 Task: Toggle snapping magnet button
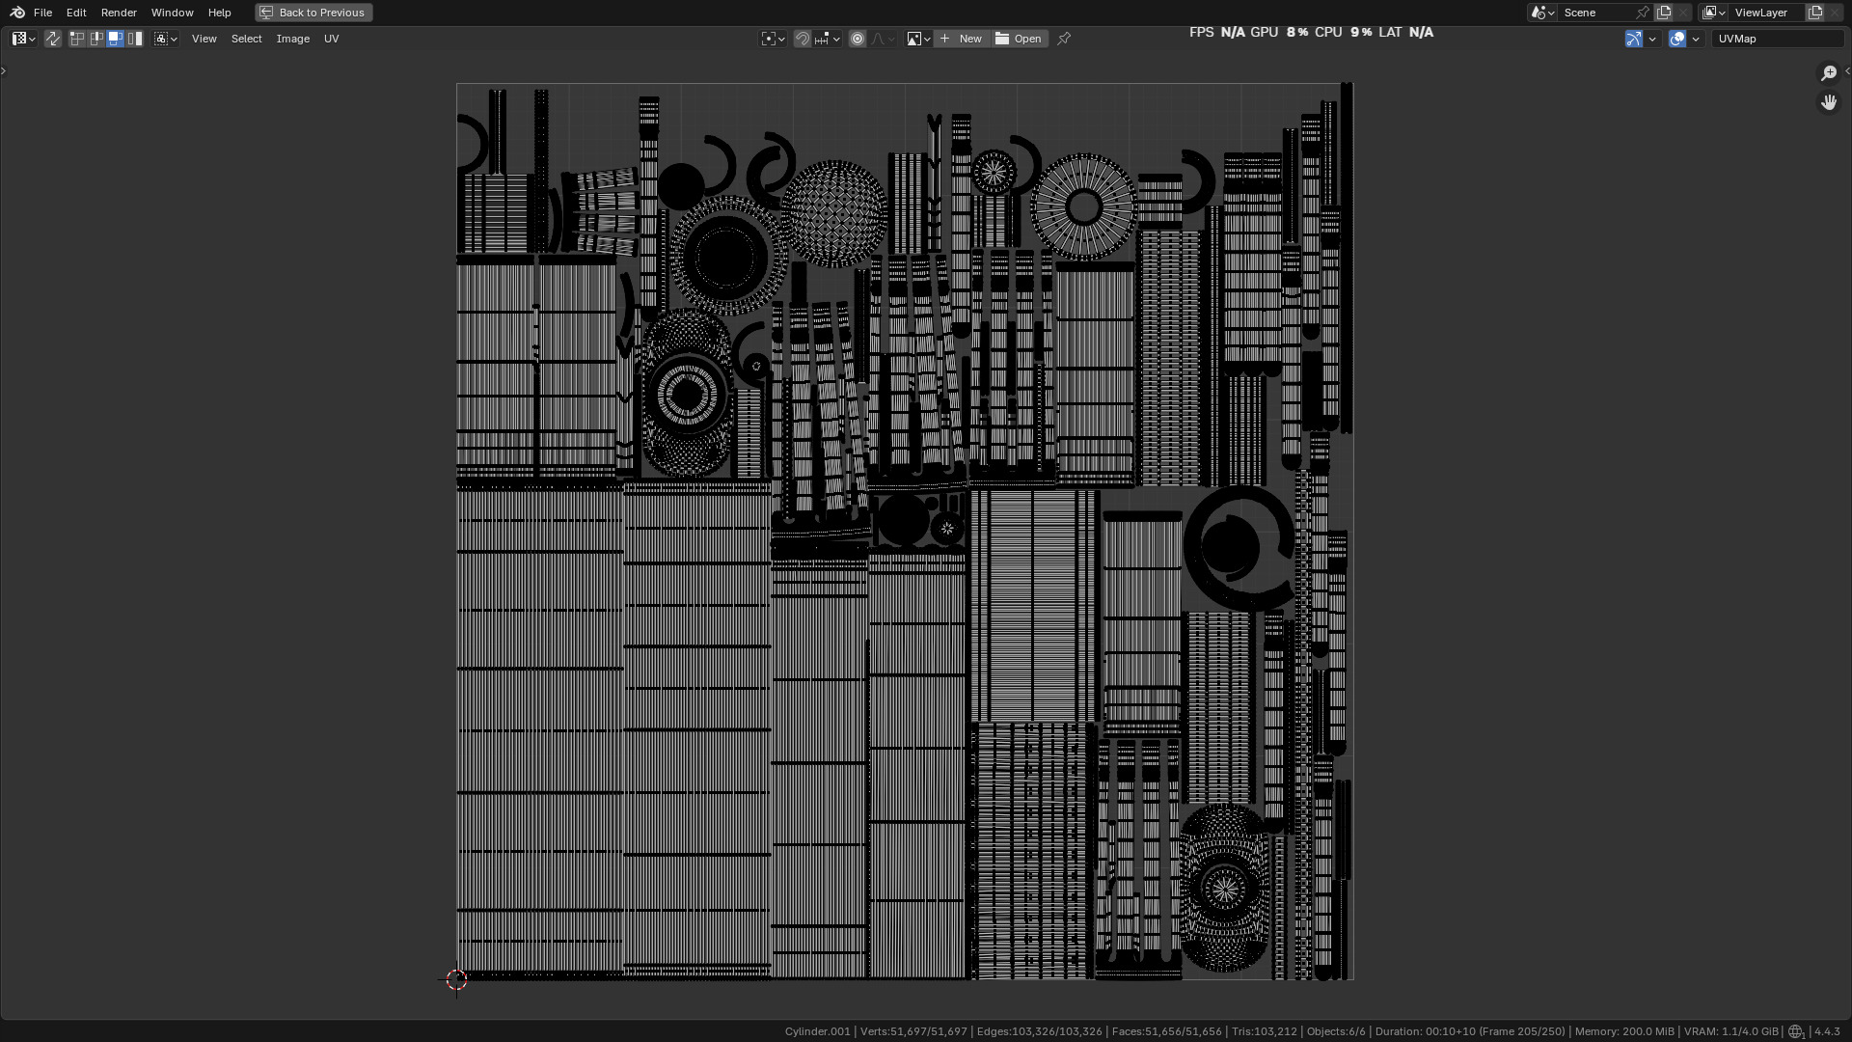pyautogui.click(x=802, y=39)
